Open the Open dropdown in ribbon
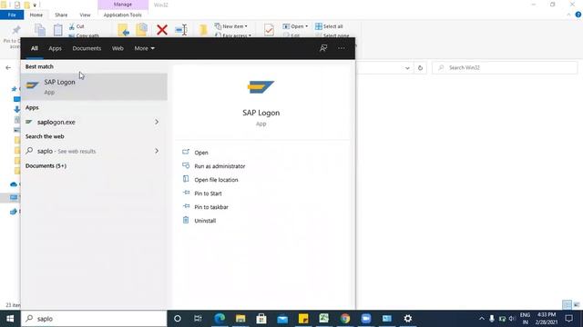The image size is (583, 327). pyautogui.click(x=295, y=26)
